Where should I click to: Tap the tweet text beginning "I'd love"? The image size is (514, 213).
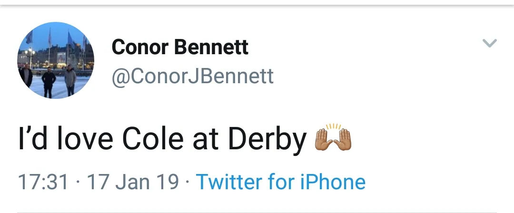[x=162, y=138]
